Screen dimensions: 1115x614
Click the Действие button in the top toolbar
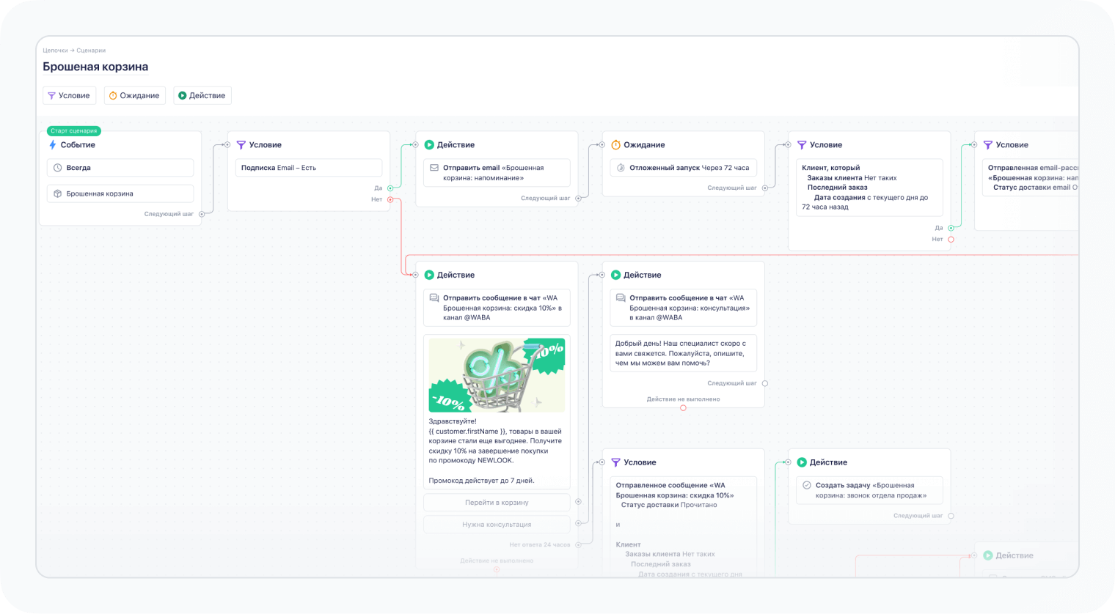point(202,95)
